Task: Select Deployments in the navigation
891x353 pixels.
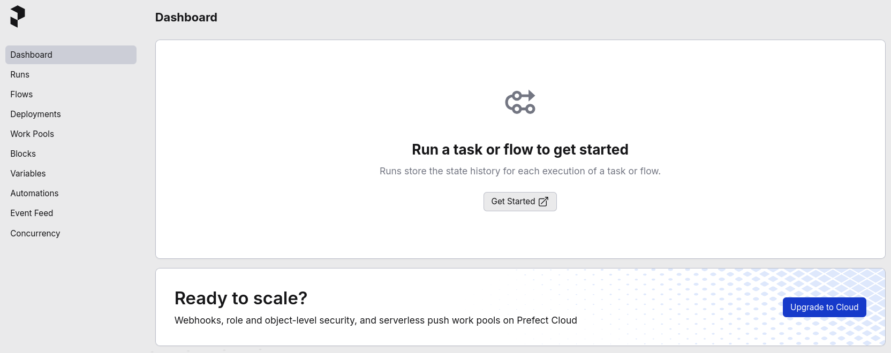Action: pyautogui.click(x=71, y=114)
